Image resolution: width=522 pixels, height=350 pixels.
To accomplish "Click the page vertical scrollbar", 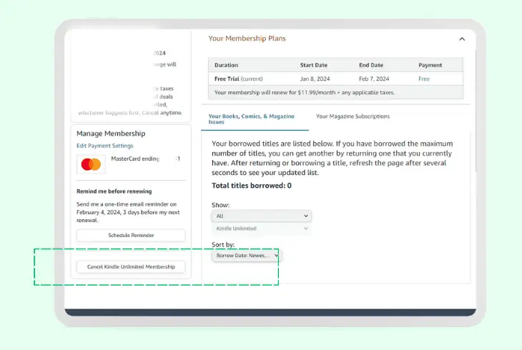I will tap(476, 111).
